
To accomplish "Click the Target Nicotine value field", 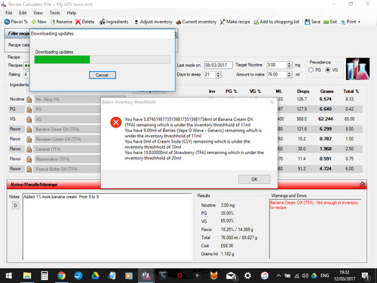I will pos(277,65).
